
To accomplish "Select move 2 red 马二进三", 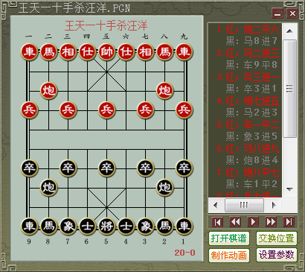I will 248,53.
